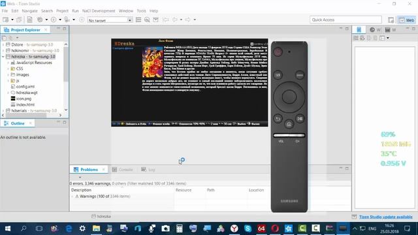Image resolution: width=418 pixels, height=235 pixels.
Task: Click the Forward navigation arrow in toolbar
Action: [x=188, y=20]
